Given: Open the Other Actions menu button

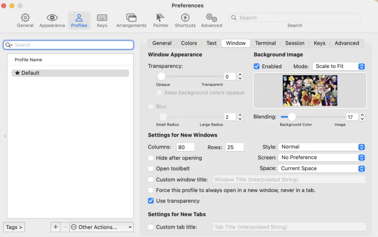Looking at the screenshot, I should 102,227.
